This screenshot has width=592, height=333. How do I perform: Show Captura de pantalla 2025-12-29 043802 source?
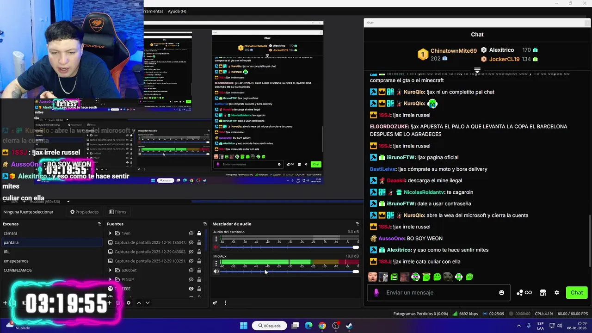[191, 252]
